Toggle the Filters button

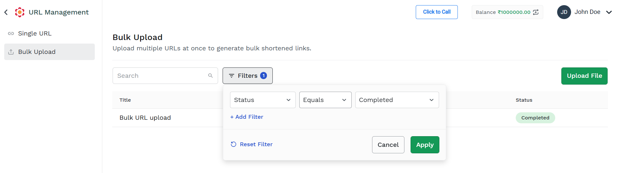(248, 76)
